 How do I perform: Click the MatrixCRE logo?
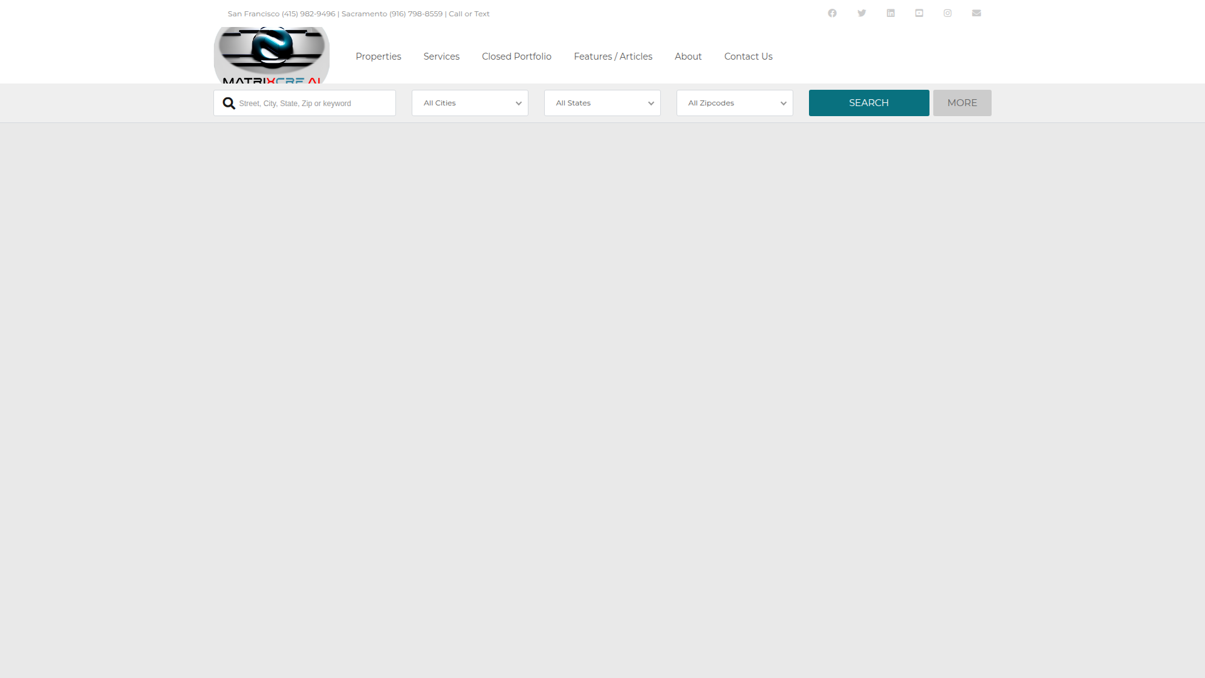[x=272, y=55]
